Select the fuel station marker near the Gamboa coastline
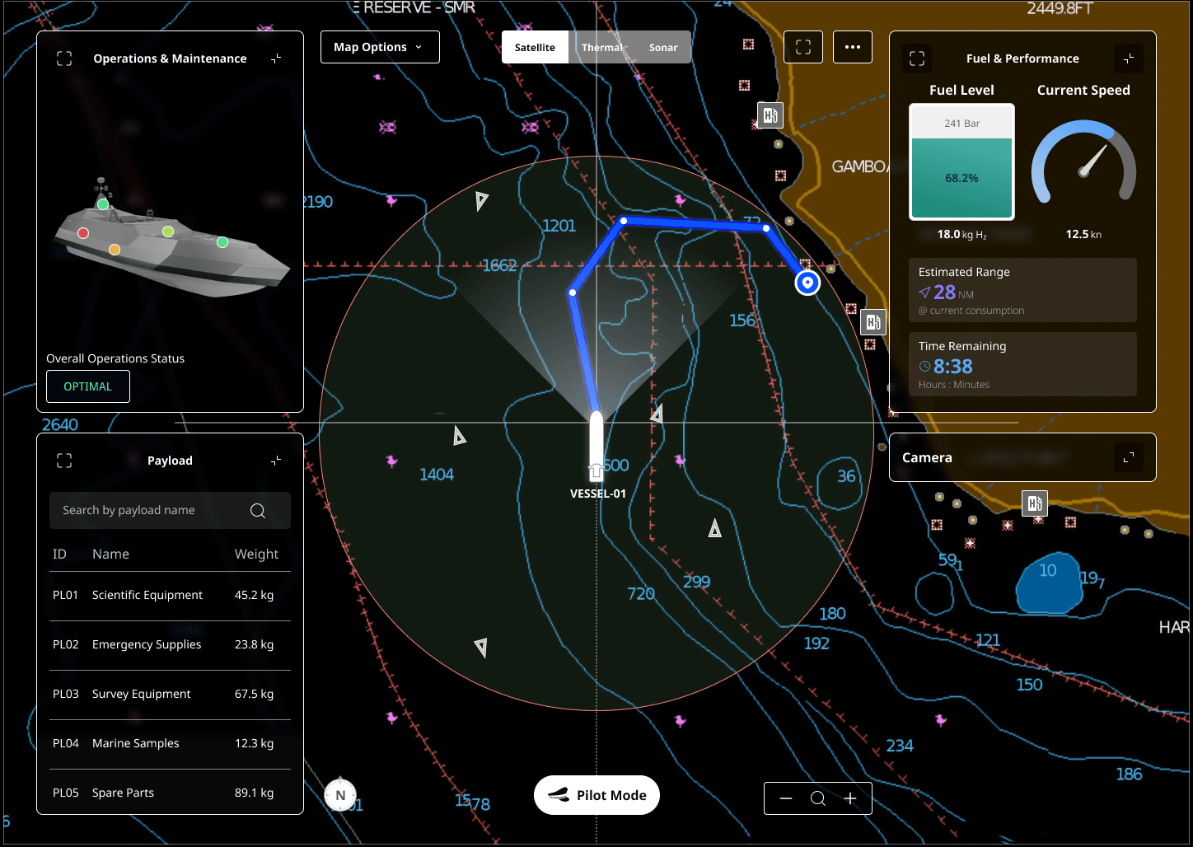 (770, 115)
